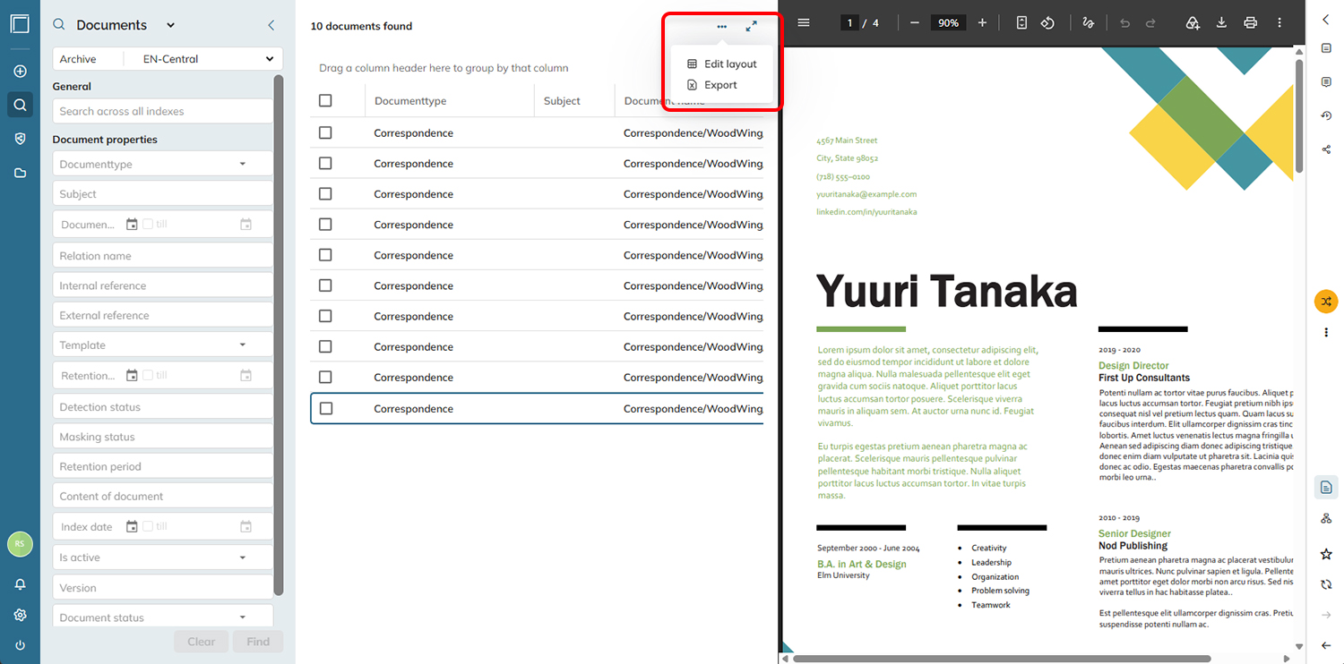Expand results list to full screen
Viewport: 1344px width, 664px height.
752,26
